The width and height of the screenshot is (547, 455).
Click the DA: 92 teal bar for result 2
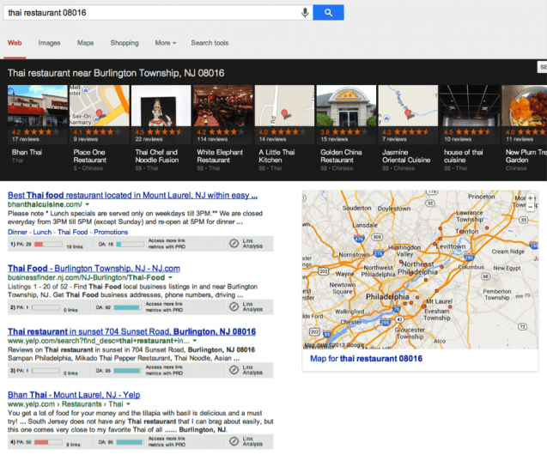point(127,307)
